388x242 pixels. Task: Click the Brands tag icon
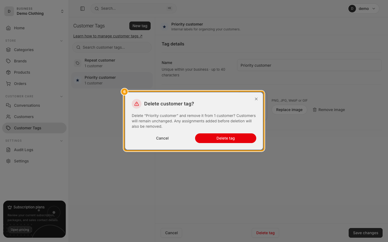[x=8, y=61]
